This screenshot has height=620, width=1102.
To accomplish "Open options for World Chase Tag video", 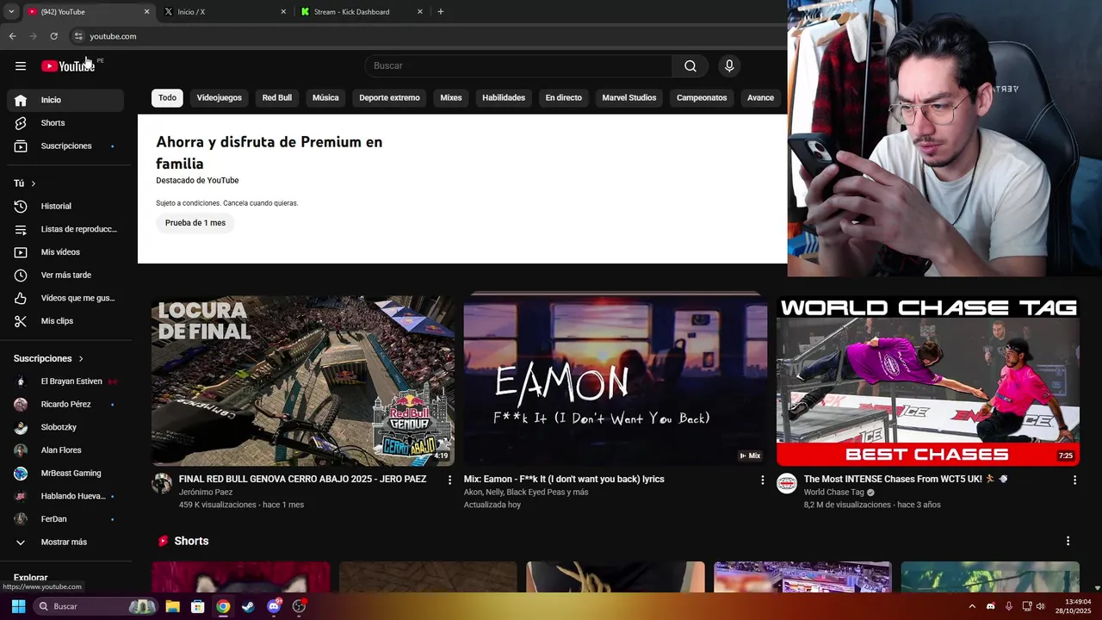I will [1074, 480].
